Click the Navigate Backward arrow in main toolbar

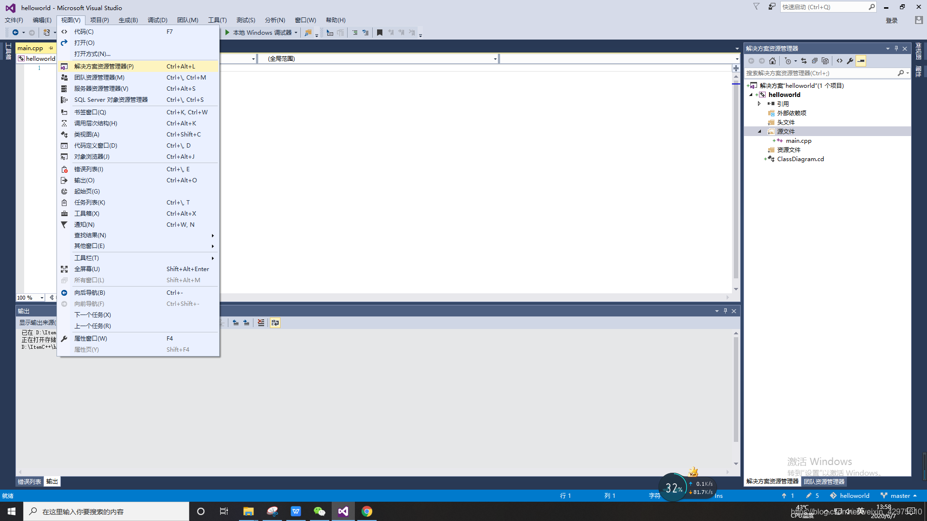[x=15, y=32]
